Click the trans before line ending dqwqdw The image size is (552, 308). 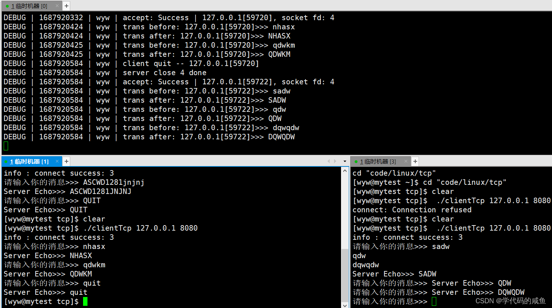coord(151,128)
